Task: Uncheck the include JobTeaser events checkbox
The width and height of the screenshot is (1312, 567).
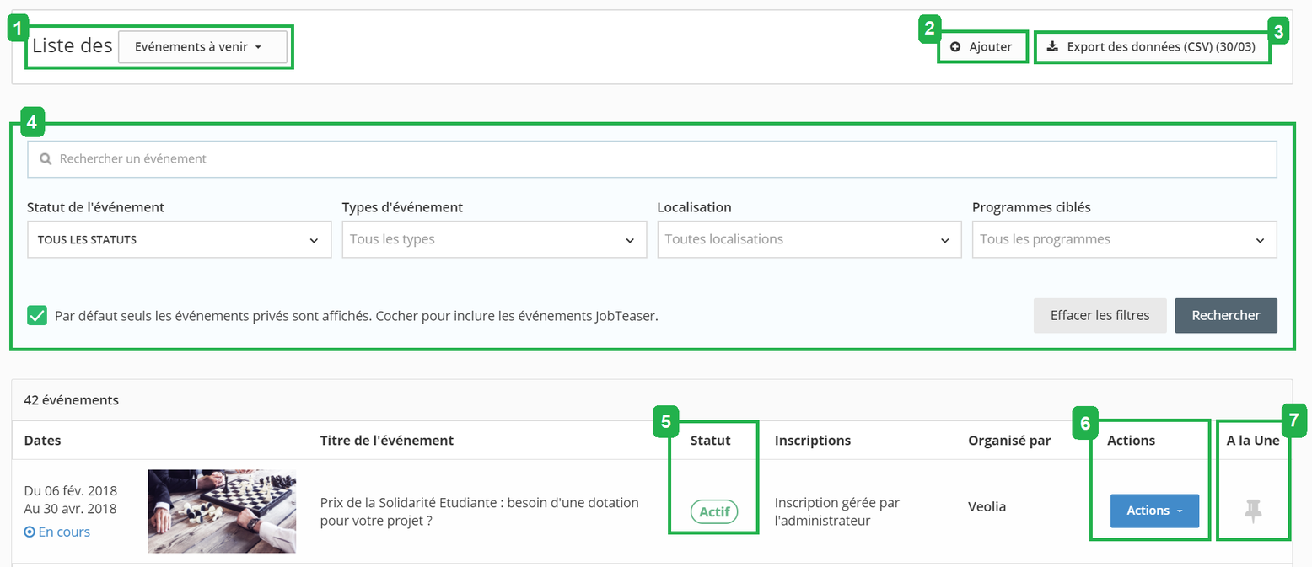Action: (37, 316)
